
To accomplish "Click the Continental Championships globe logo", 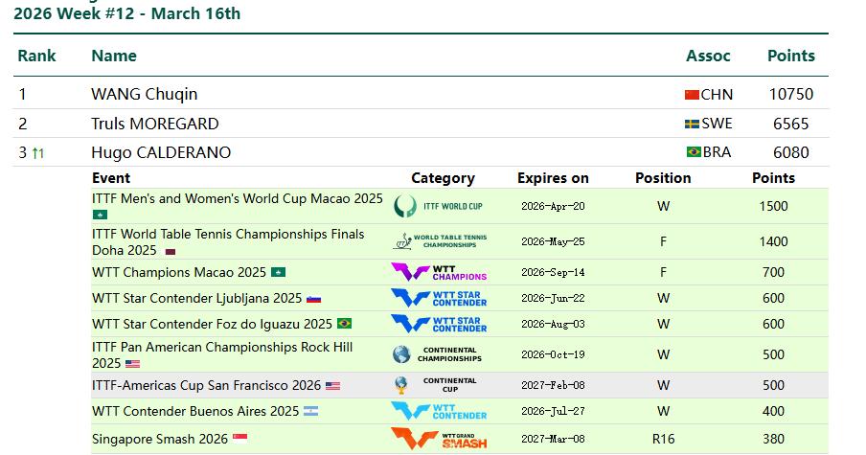I will tap(438, 354).
